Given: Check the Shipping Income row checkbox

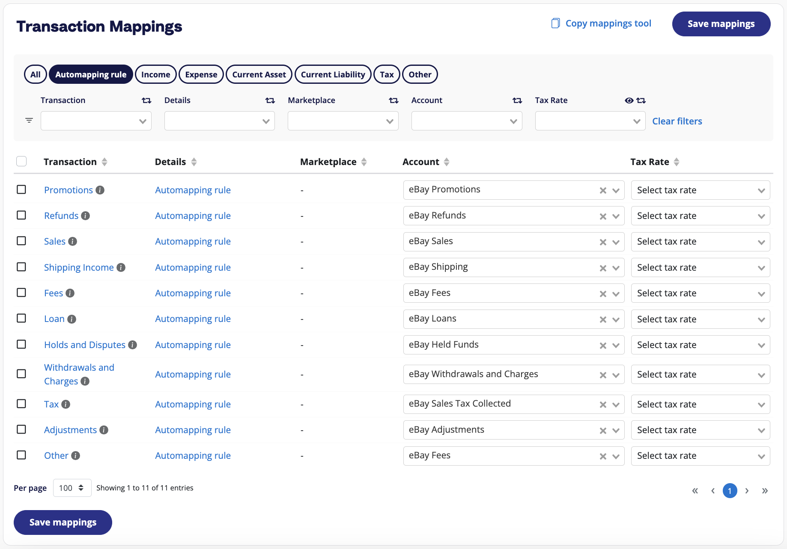Looking at the screenshot, I should click(x=21, y=267).
